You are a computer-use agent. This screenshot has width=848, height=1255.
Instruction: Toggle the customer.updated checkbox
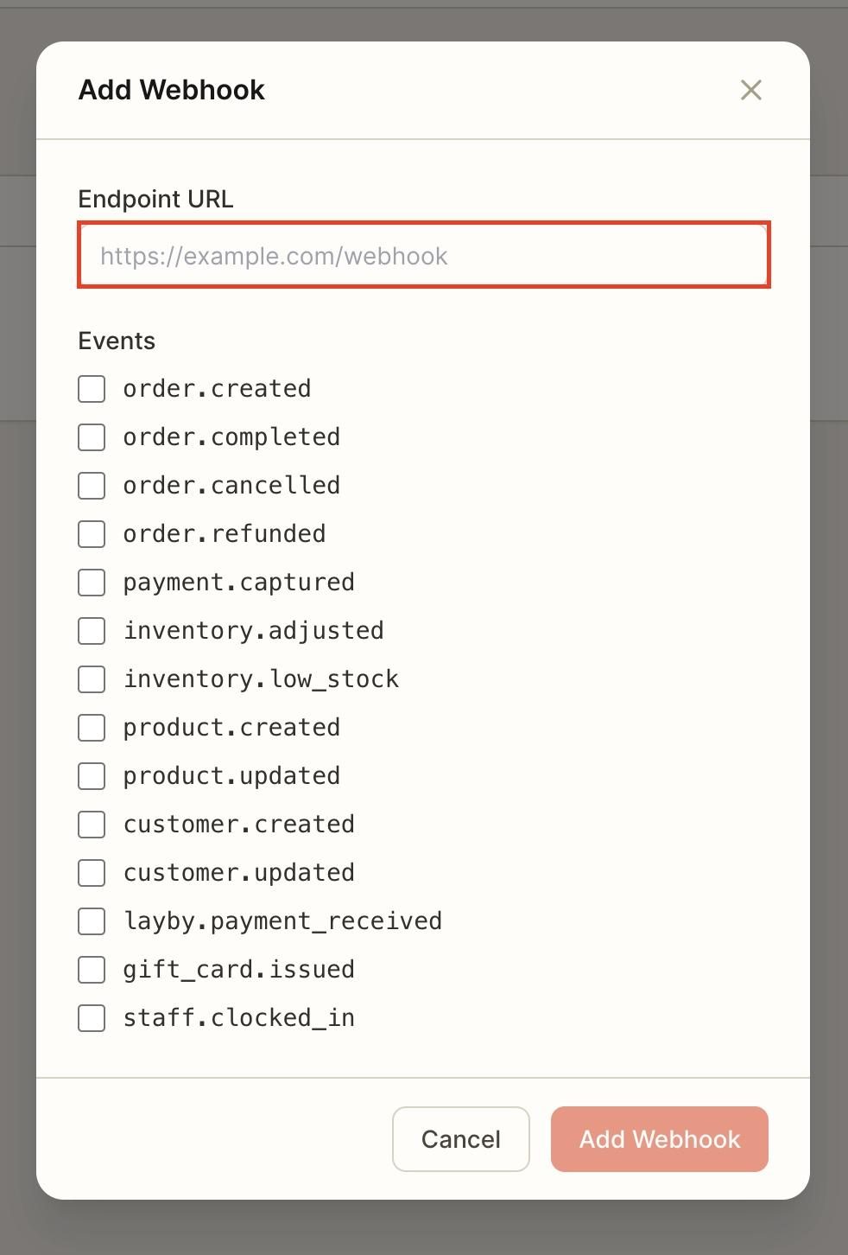(x=92, y=873)
